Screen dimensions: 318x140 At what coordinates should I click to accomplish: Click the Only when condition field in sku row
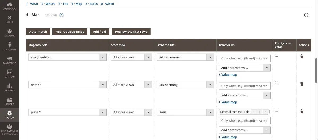245,58
